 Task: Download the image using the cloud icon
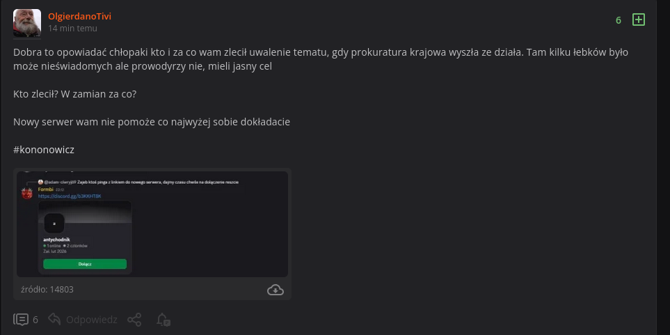(x=276, y=290)
